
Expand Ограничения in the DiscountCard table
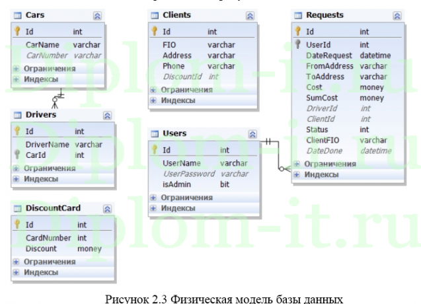[16, 262]
